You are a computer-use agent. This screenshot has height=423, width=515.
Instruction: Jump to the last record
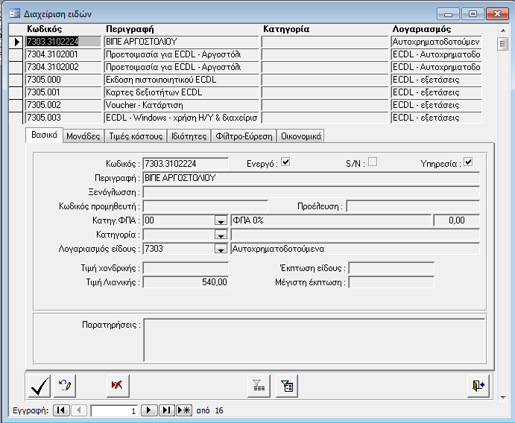167,410
